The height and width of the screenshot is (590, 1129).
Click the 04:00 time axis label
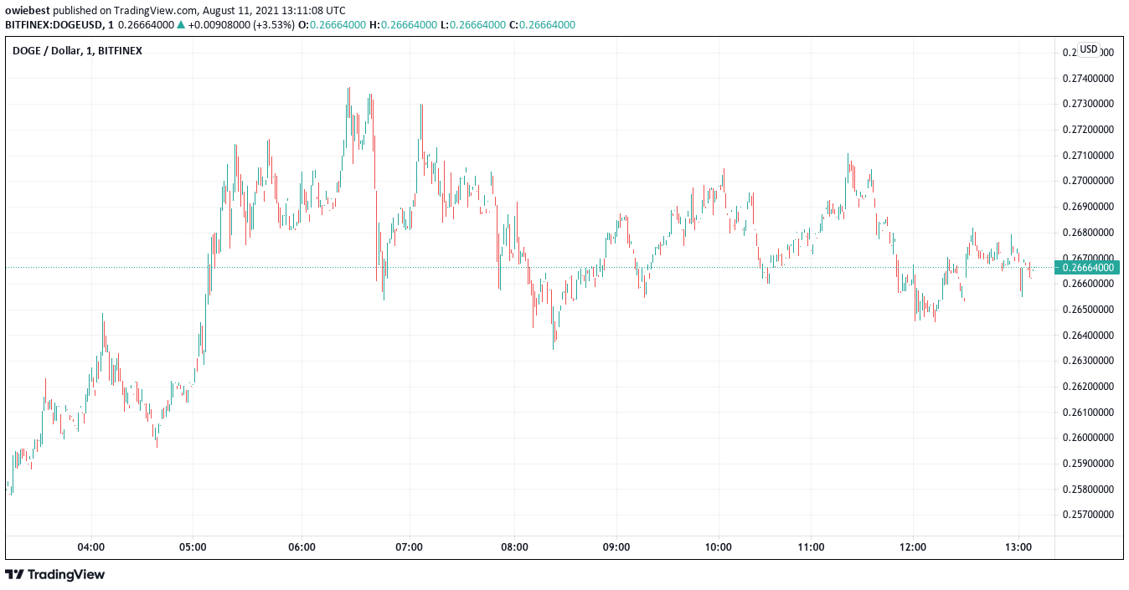[90, 547]
